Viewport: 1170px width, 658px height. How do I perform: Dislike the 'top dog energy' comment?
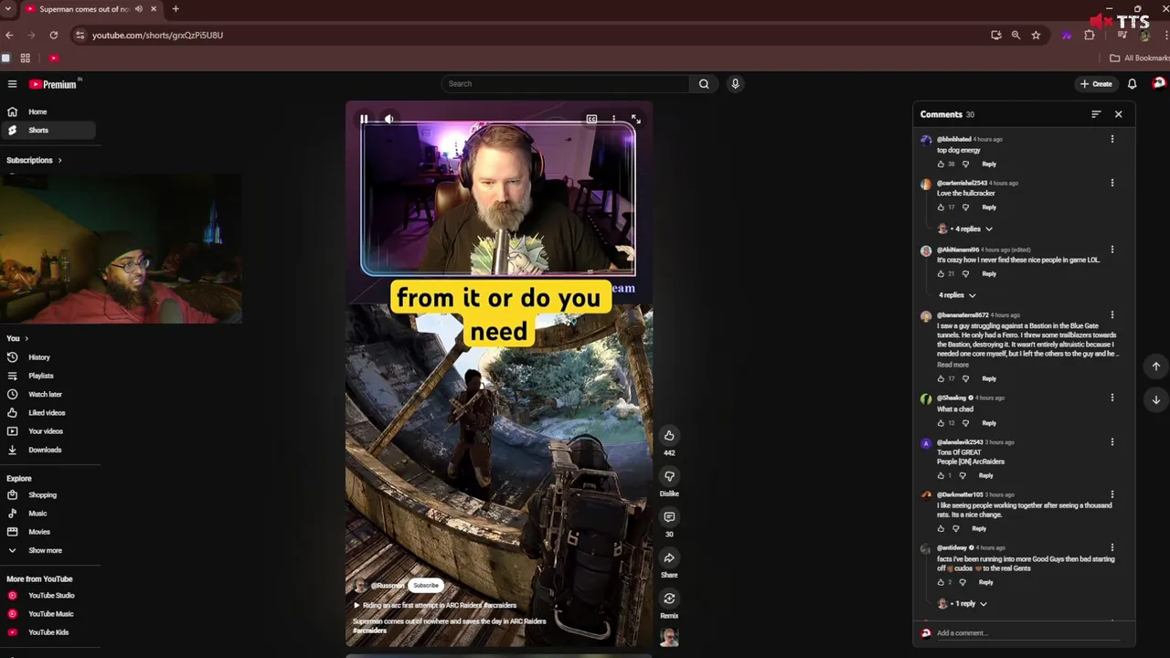click(x=965, y=164)
